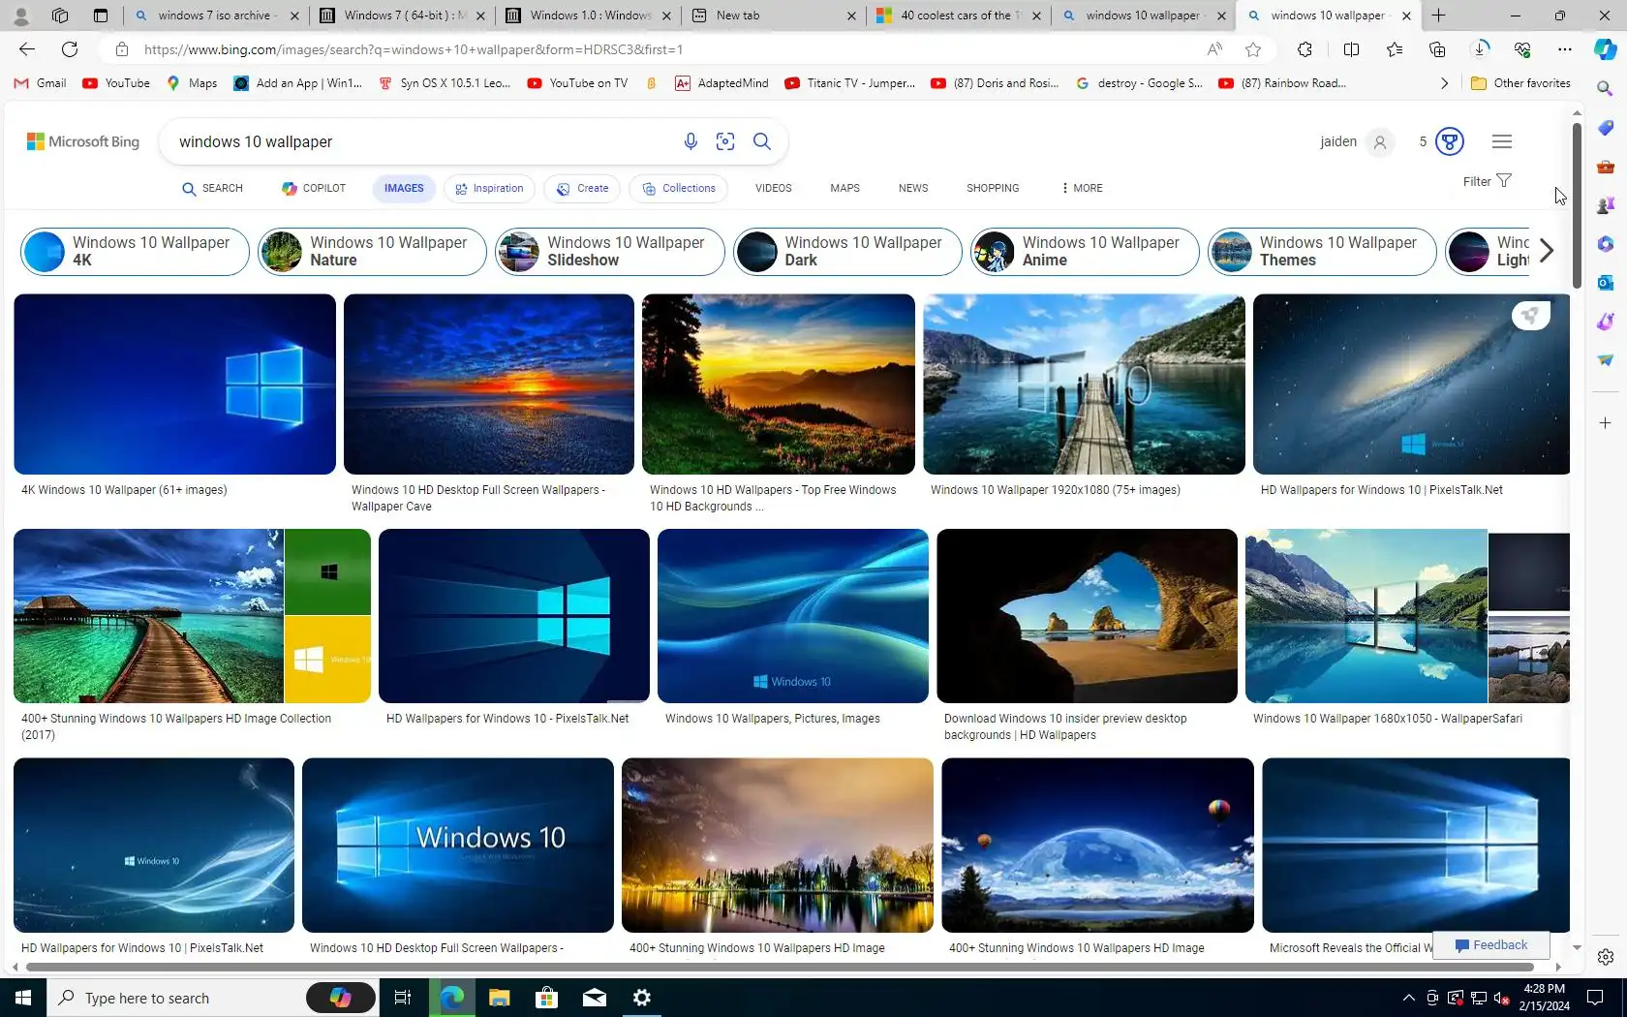Image resolution: width=1627 pixels, height=1017 pixels.
Task: Click the Bing search query input field
Action: 422,141
